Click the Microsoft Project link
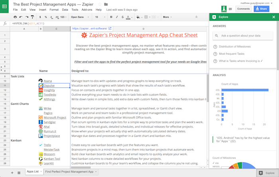This screenshot has height=177, width=279. (55, 118)
